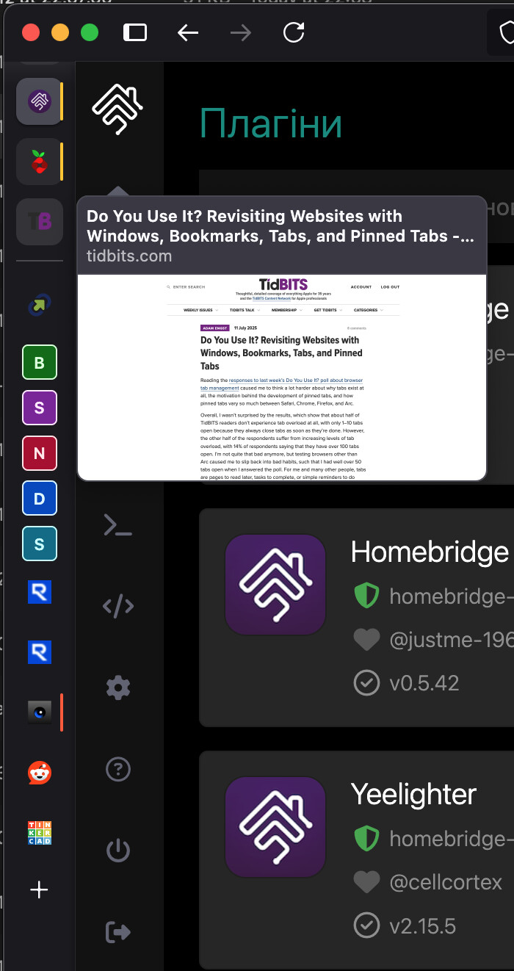Screen dimensions: 514x971
Task: Switch to the Pi-hole raspberry tab
Action: click(x=40, y=162)
